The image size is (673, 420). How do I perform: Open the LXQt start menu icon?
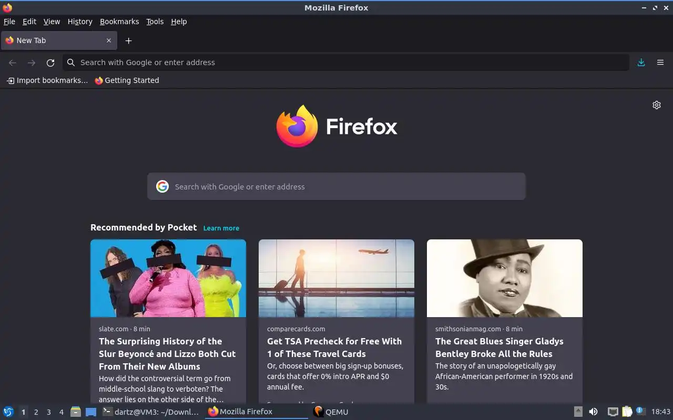(8, 412)
